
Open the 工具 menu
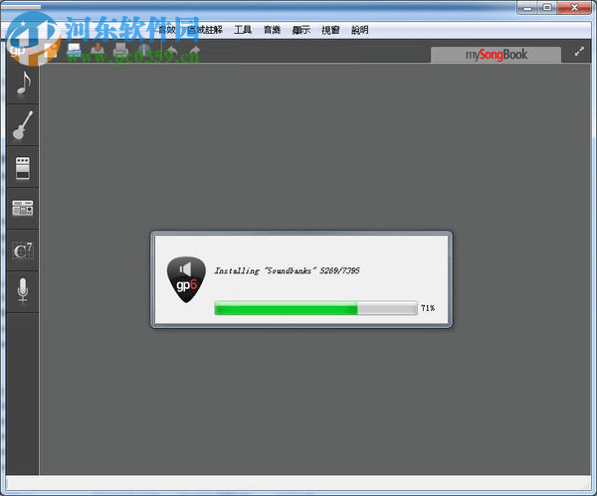(x=243, y=30)
